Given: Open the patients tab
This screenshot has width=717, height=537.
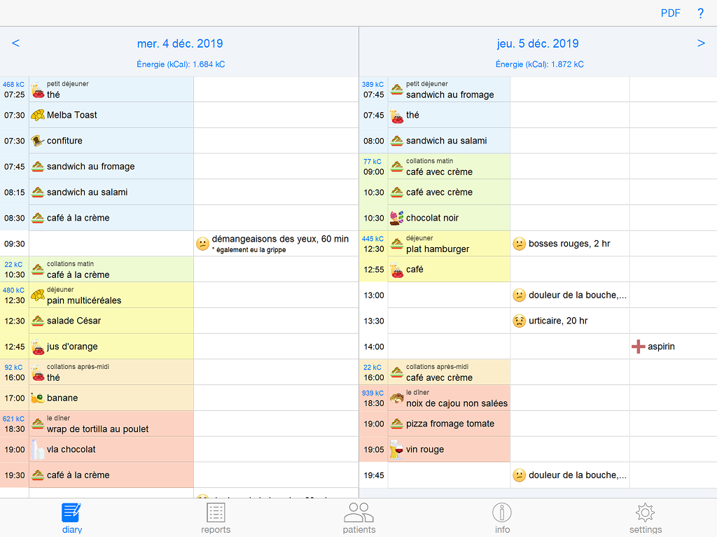Looking at the screenshot, I should coord(359,518).
